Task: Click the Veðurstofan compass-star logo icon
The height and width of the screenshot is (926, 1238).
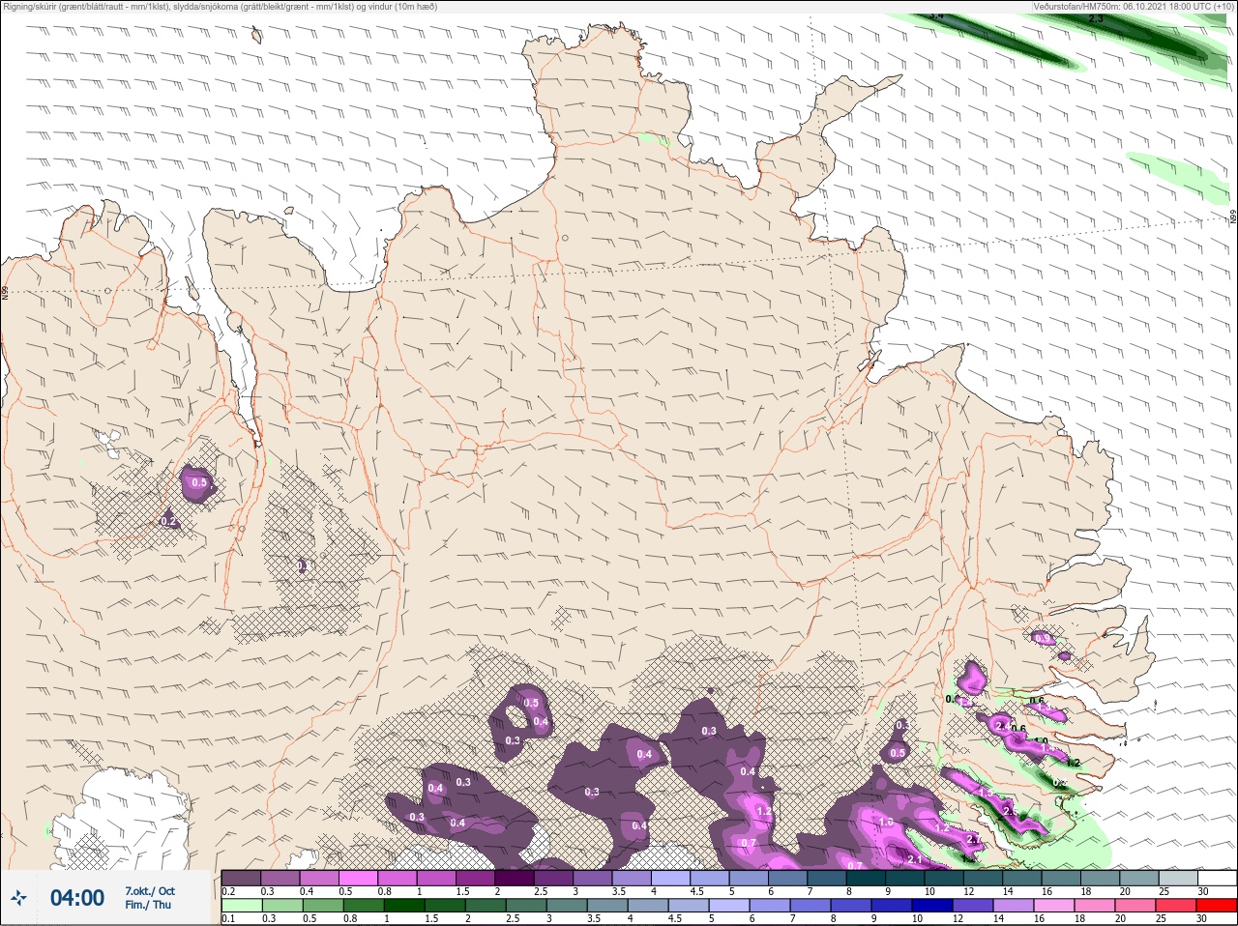Action: coord(19,898)
